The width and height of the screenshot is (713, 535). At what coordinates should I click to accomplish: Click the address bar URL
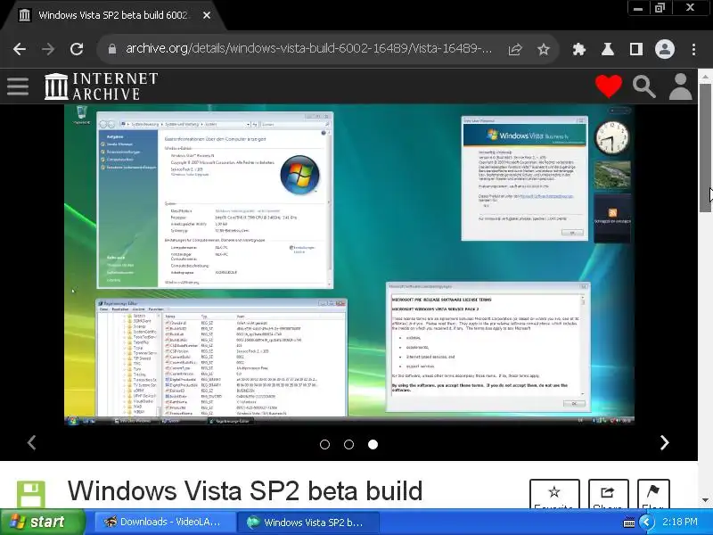coord(308,48)
